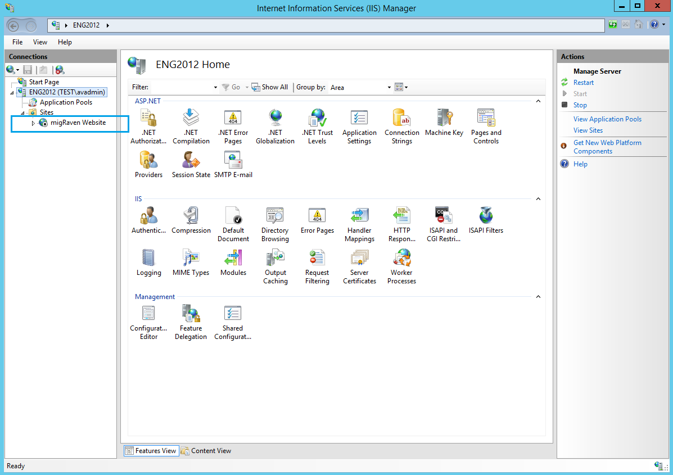Open Request Filtering feature
673x475 pixels.
pos(317,266)
